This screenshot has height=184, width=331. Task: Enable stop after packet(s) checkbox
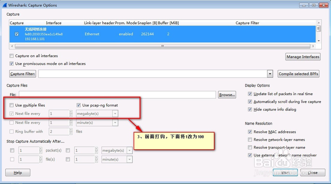click(x=12, y=150)
